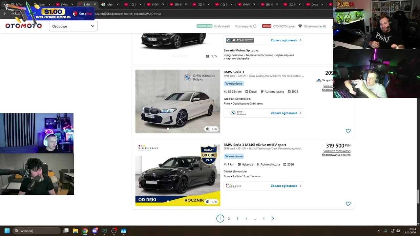
Task: Click the Bawaria Motors Sp. z o.o. name
Action: (241, 50)
